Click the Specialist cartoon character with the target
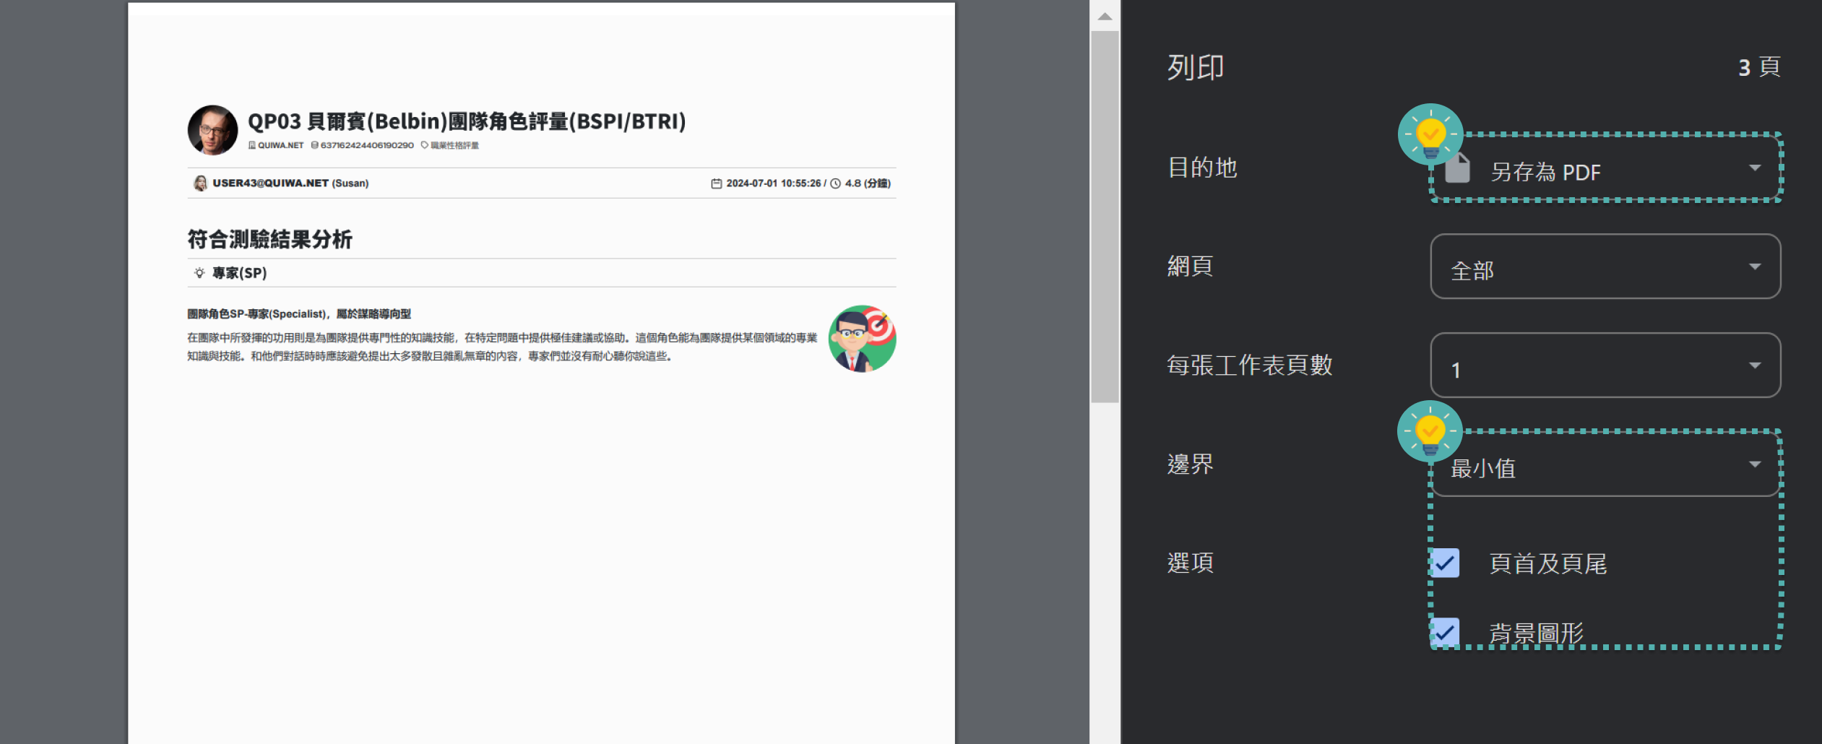 coord(862,338)
